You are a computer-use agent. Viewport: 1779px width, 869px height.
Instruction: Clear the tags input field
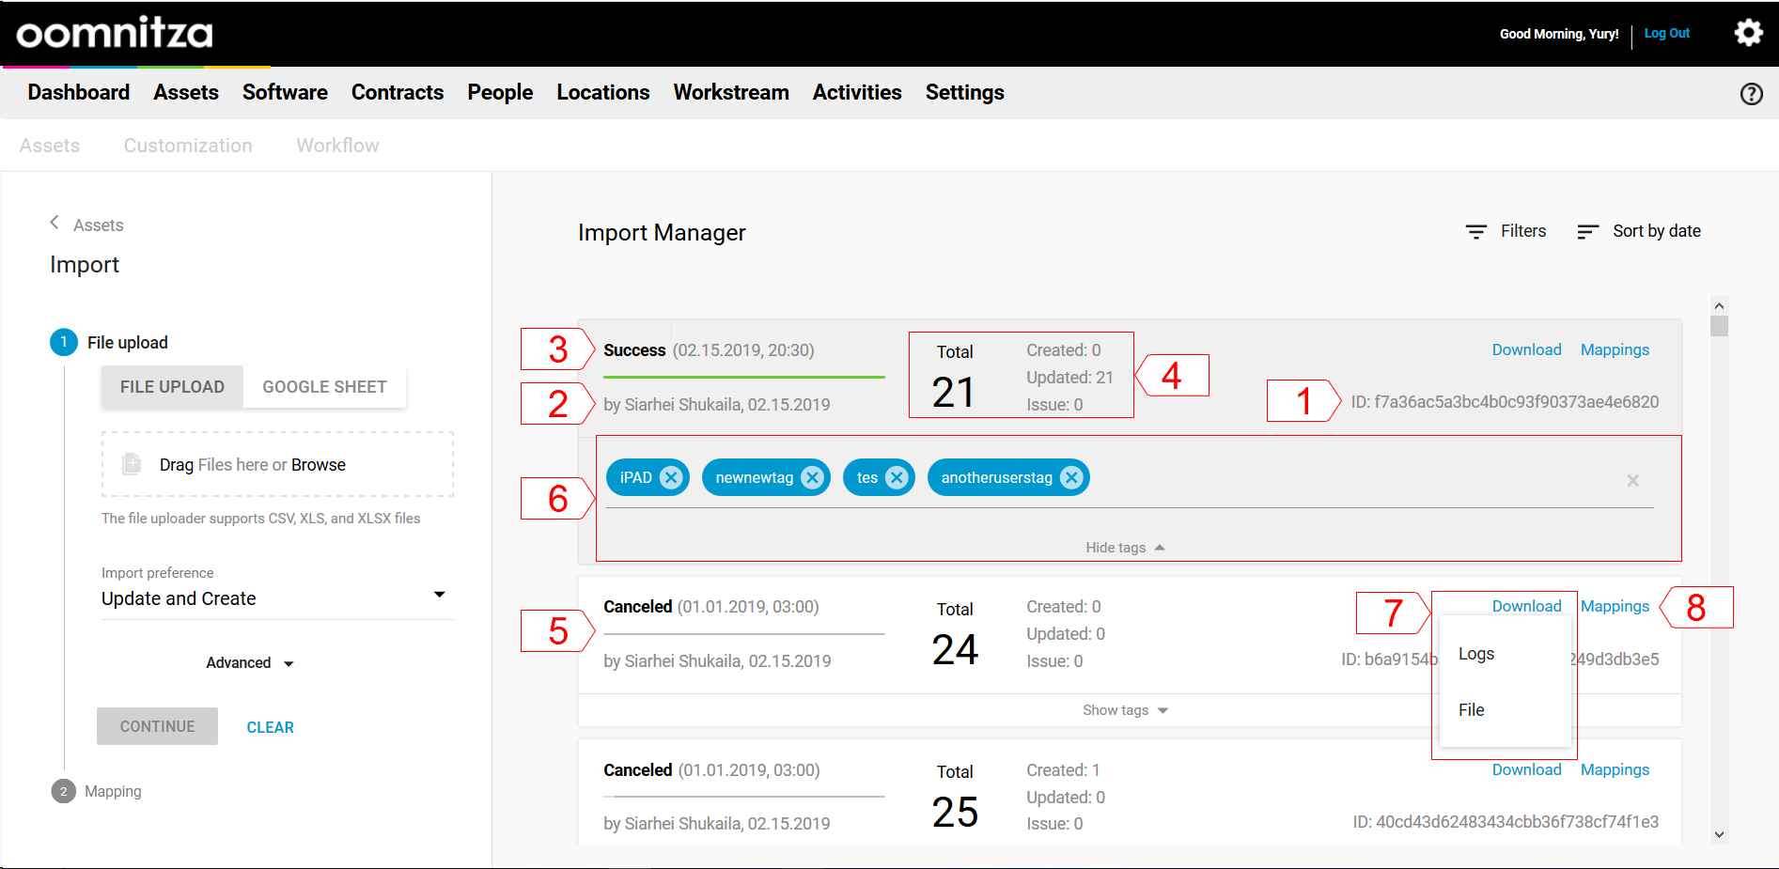coord(1632,480)
